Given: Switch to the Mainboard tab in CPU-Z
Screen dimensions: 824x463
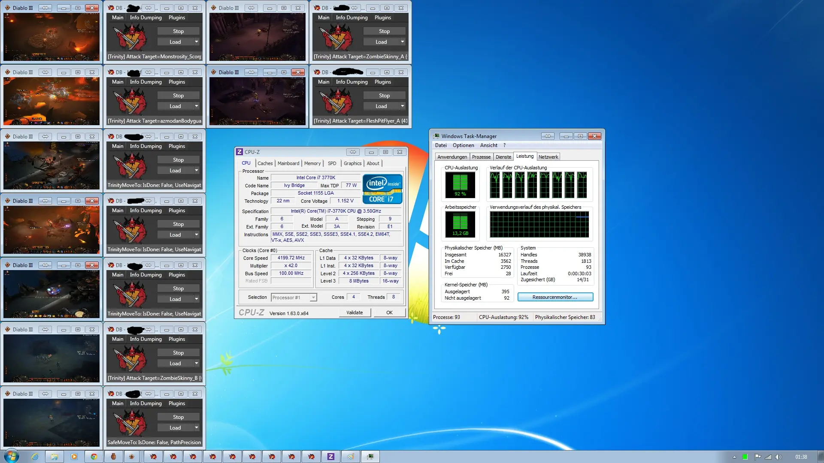Looking at the screenshot, I should pyautogui.click(x=288, y=163).
